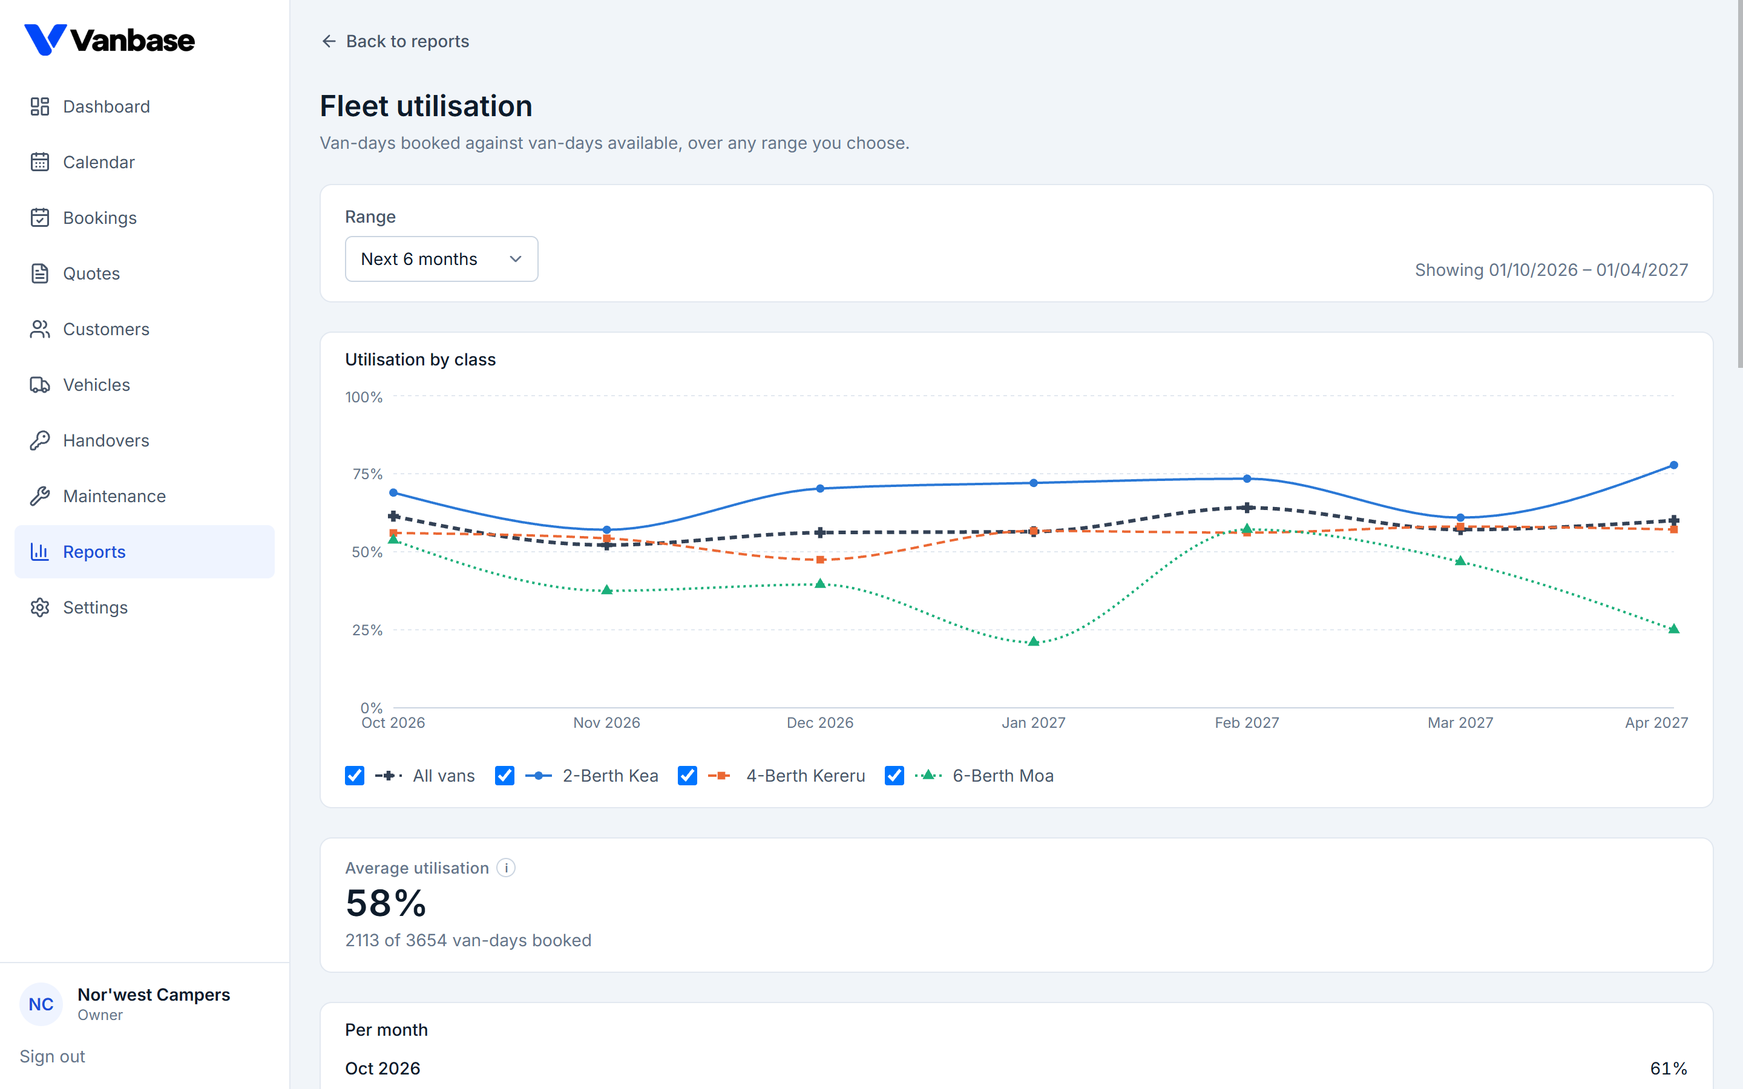The height and width of the screenshot is (1089, 1743).
Task: Open the Nor'west Campers account name
Action: [153, 994]
